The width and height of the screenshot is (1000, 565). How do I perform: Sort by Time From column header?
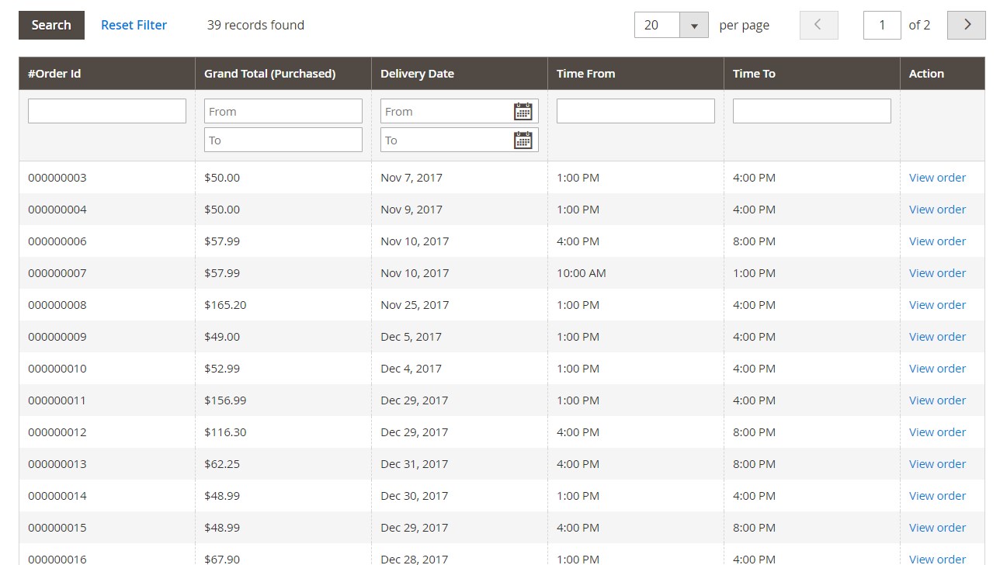[x=585, y=74]
